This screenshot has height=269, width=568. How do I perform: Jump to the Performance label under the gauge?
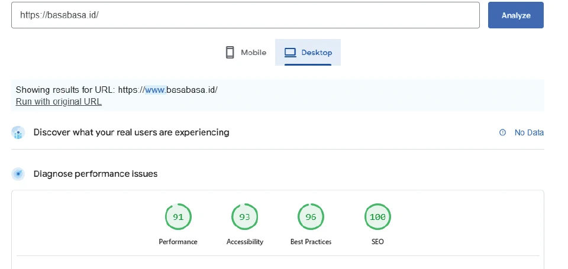(178, 242)
